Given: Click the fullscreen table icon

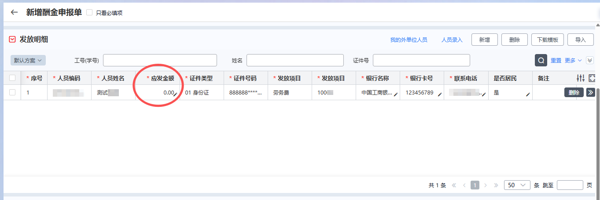Looking at the screenshot, I should (593, 78).
